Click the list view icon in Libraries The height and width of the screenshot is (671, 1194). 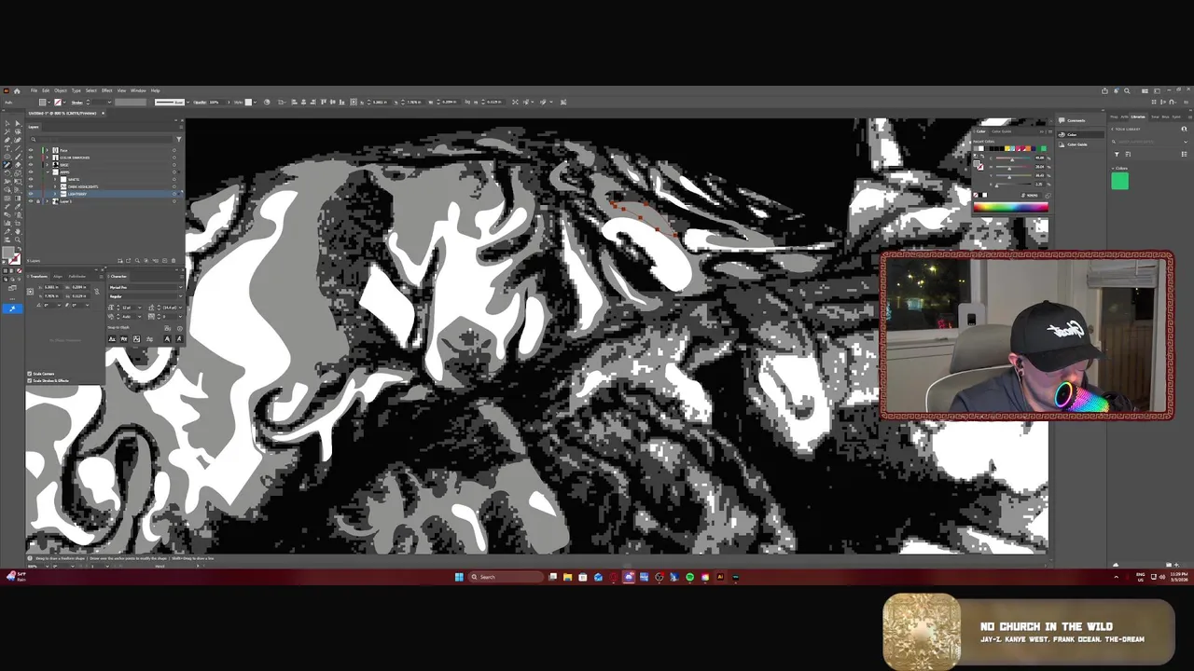pos(1184,154)
